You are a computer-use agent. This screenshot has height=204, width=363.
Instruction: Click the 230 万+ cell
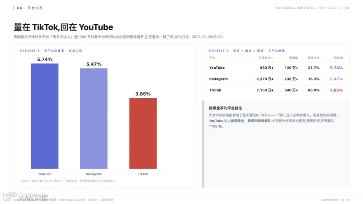291,79
